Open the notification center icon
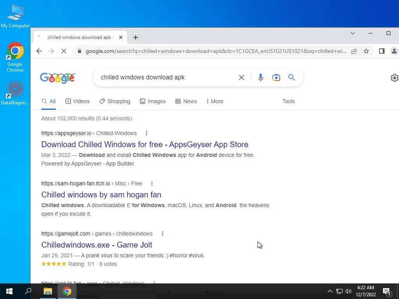Viewport: 399px width, 299px height. click(x=387, y=292)
